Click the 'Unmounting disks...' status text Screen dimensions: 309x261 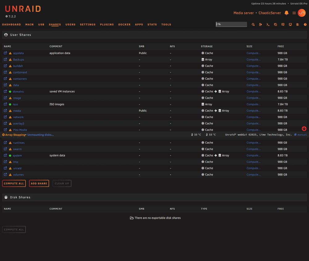click(40, 135)
